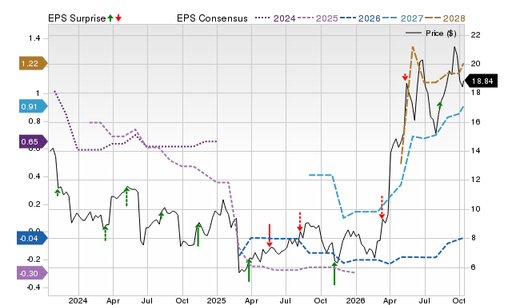
Task: Click the 2028 EPS consensus legend entry
Action: pyautogui.click(x=445, y=18)
